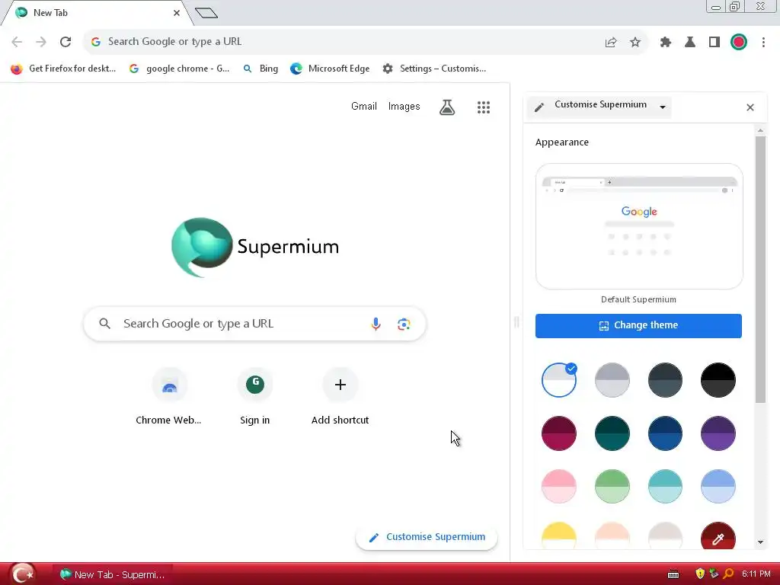Close the Customise Supermium side panel
The width and height of the screenshot is (780, 585).
750,107
